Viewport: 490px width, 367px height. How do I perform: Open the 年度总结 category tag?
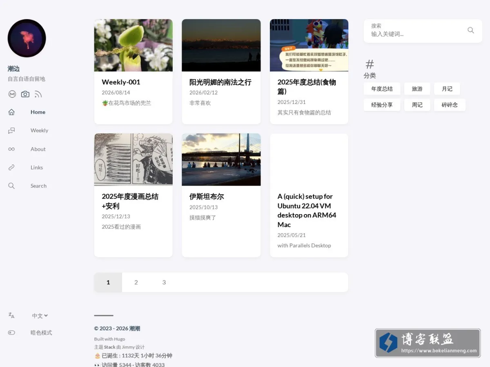(382, 88)
